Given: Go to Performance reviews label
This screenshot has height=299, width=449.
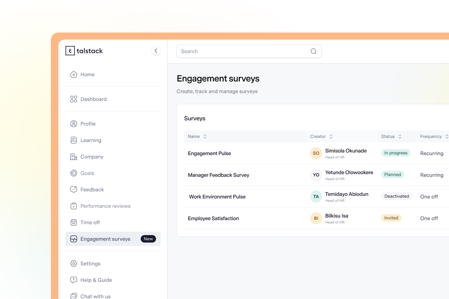Looking at the screenshot, I should point(106,206).
